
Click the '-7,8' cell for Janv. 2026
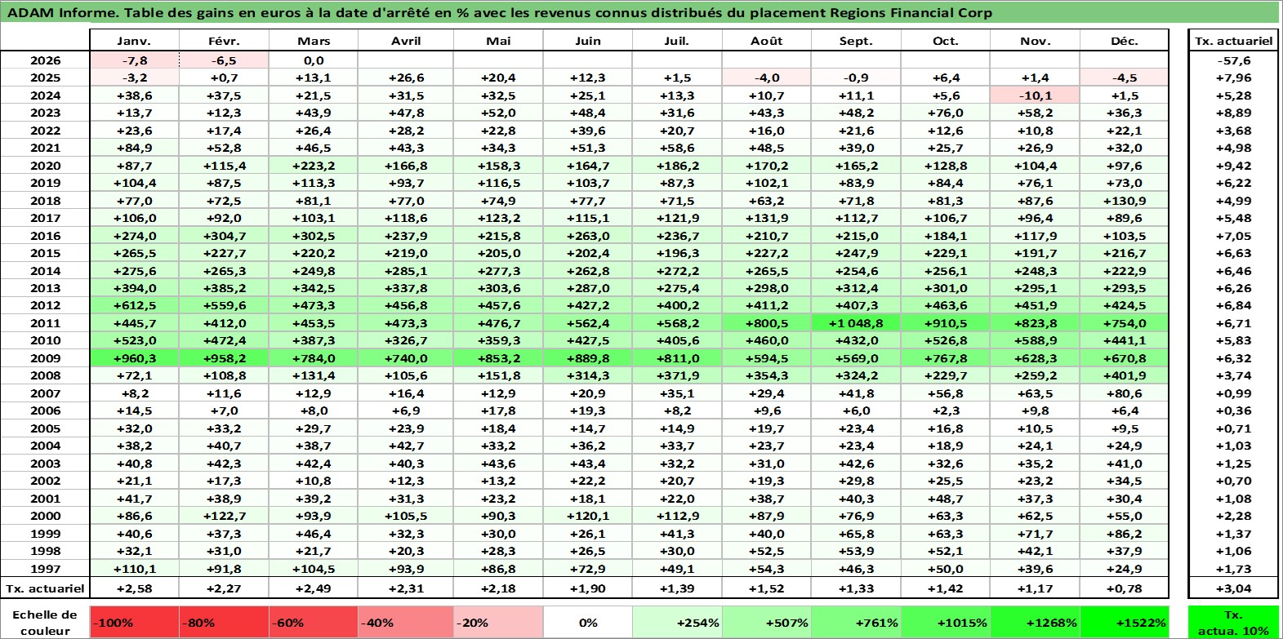135,60
